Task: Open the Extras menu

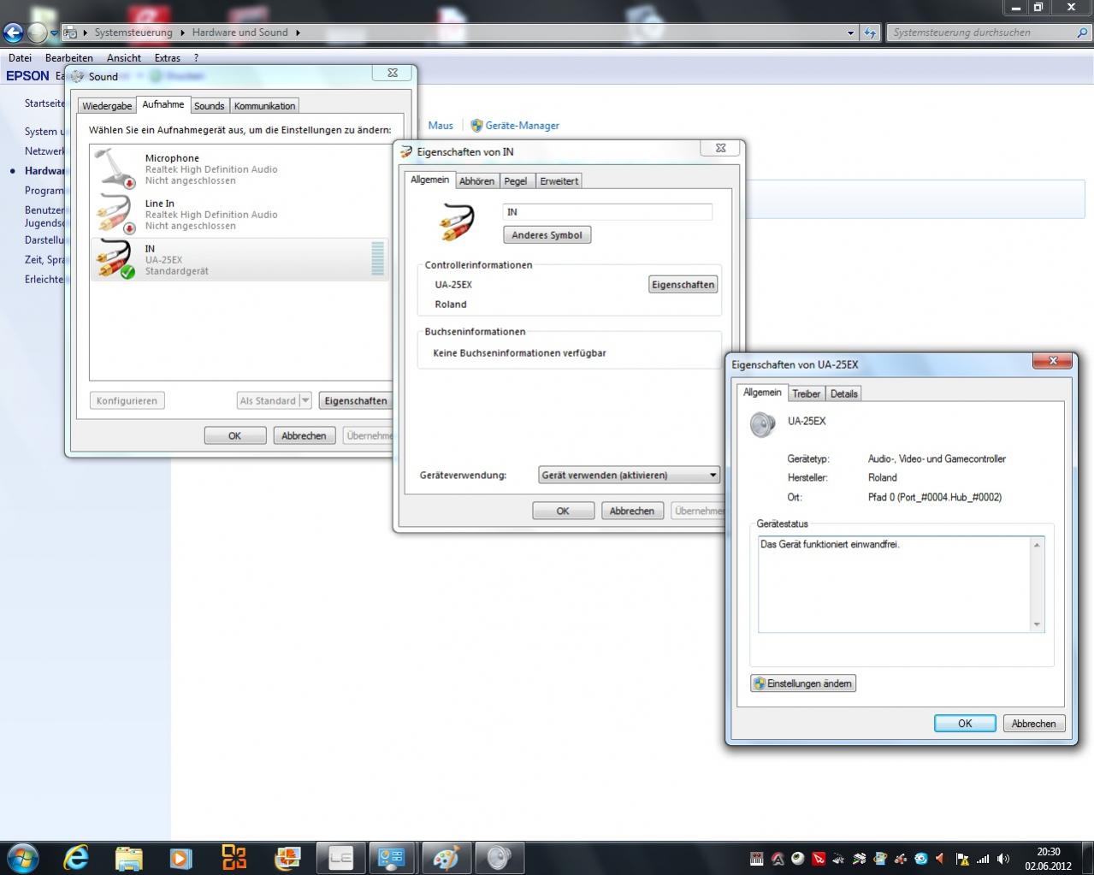Action: 168,58
